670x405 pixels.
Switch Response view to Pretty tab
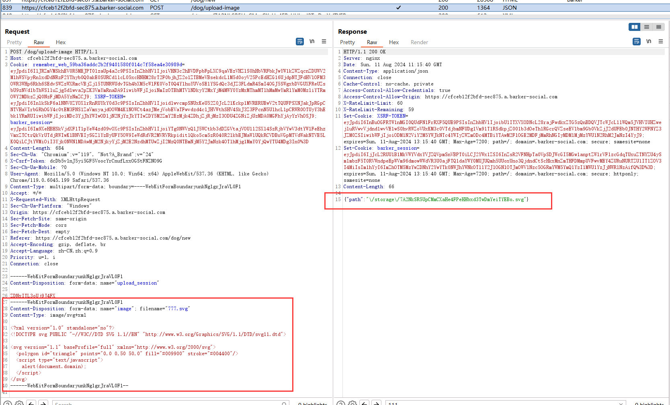pos(348,42)
